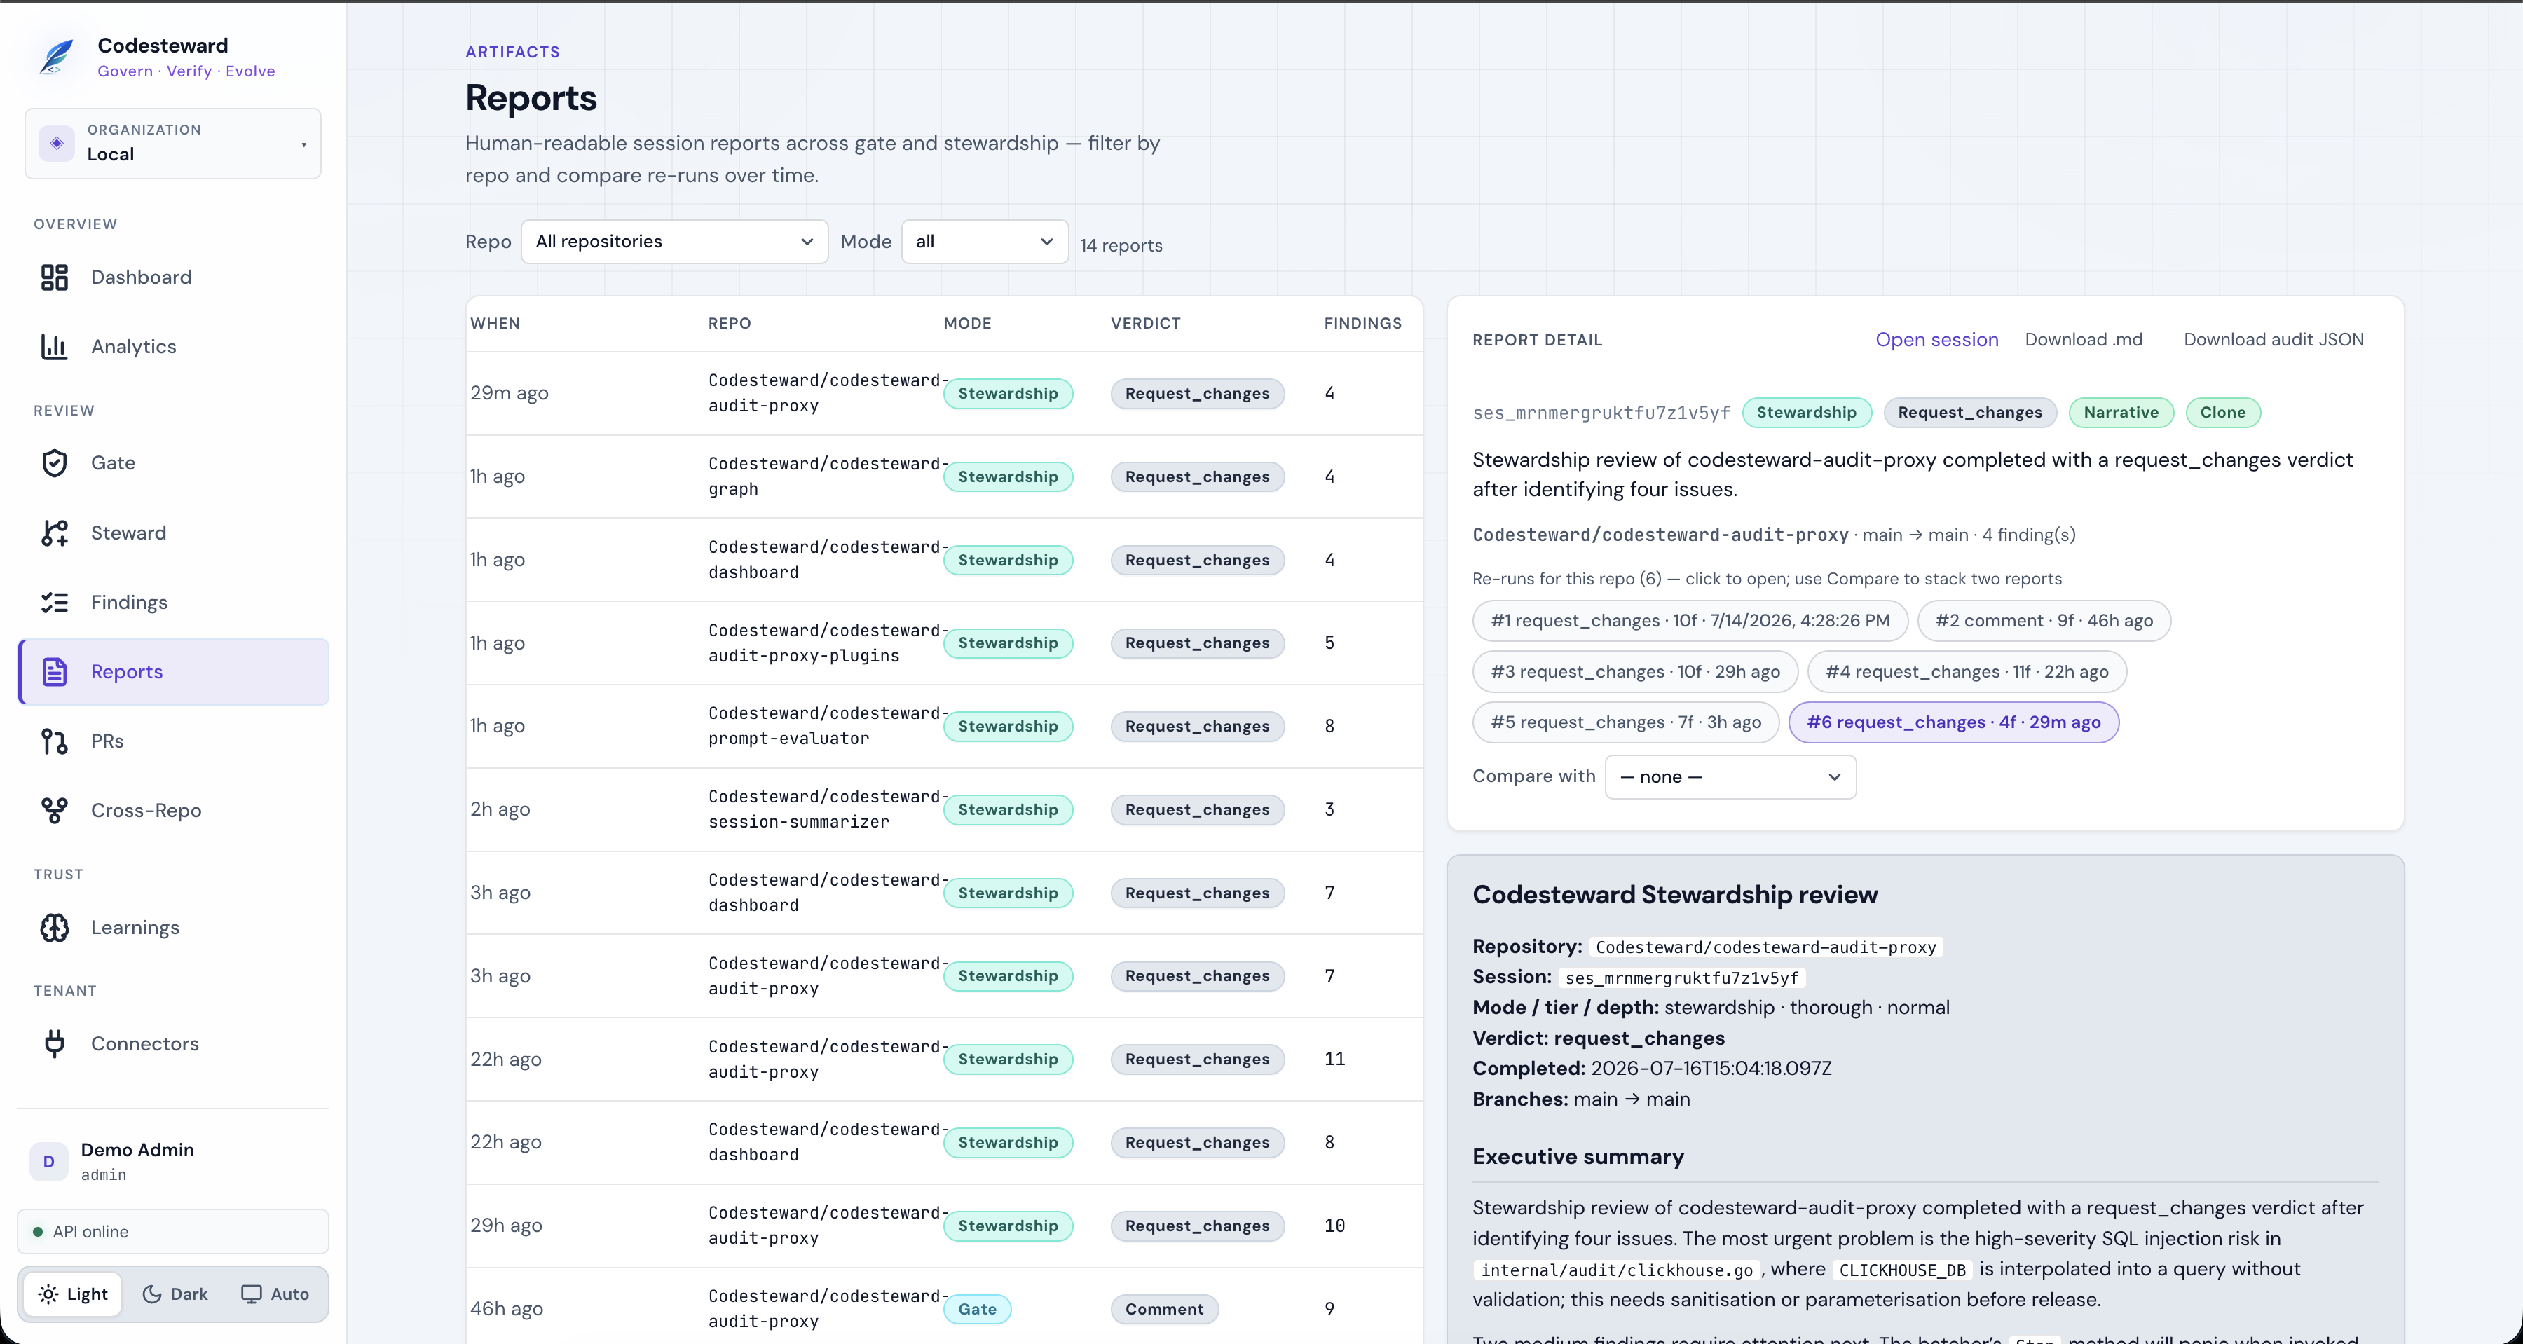The image size is (2523, 1344).
Task: Click the Steward branch icon
Action: click(x=55, y=533)
